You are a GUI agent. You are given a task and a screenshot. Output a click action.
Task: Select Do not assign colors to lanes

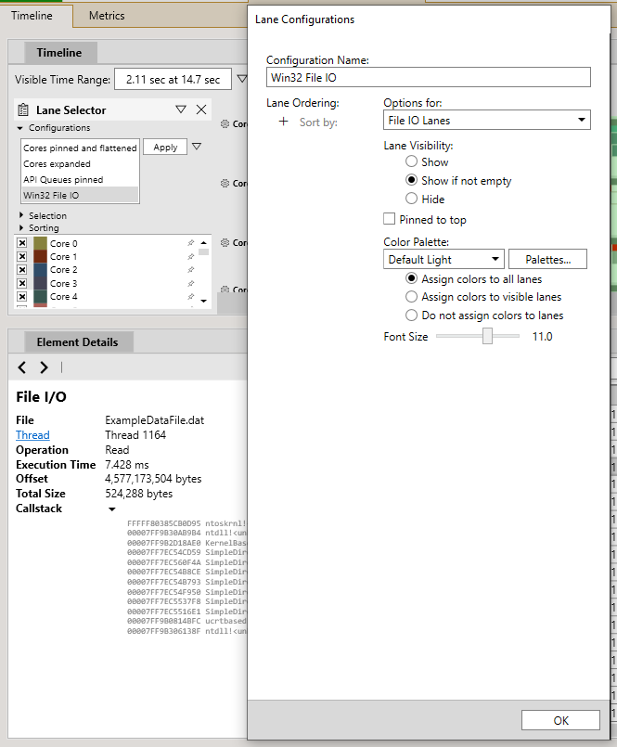pos(411,315)
